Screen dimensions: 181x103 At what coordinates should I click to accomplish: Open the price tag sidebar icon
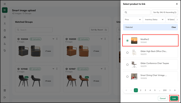tap(5, 51)
